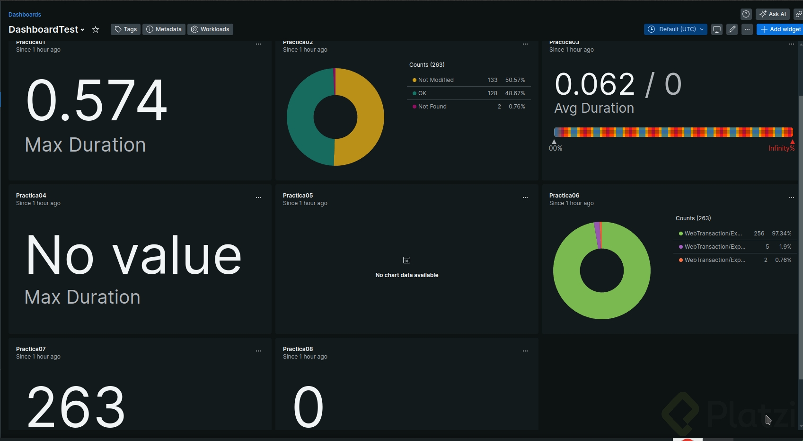Click the striped Avg Duration bullet bar
Viewport: 803px width, 441px height.
(x=673, y=132)
